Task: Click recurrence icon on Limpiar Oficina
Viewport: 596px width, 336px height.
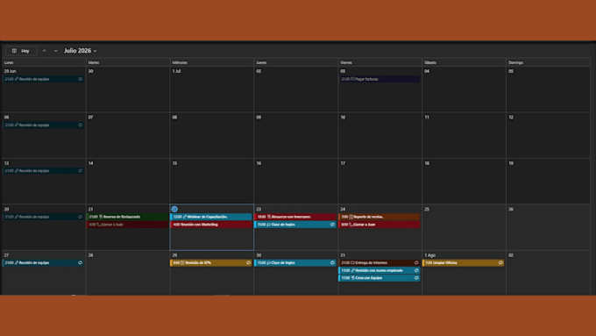Action: coord(500,262)
